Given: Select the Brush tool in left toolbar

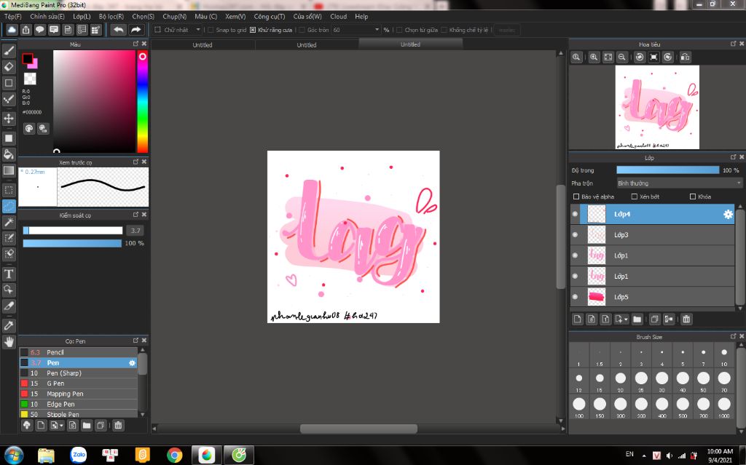Looking at the screenshot, I should coord(9,50).
